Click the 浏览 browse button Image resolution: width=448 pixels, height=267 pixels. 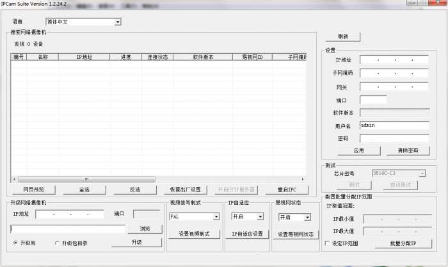(x=145, y=229)
